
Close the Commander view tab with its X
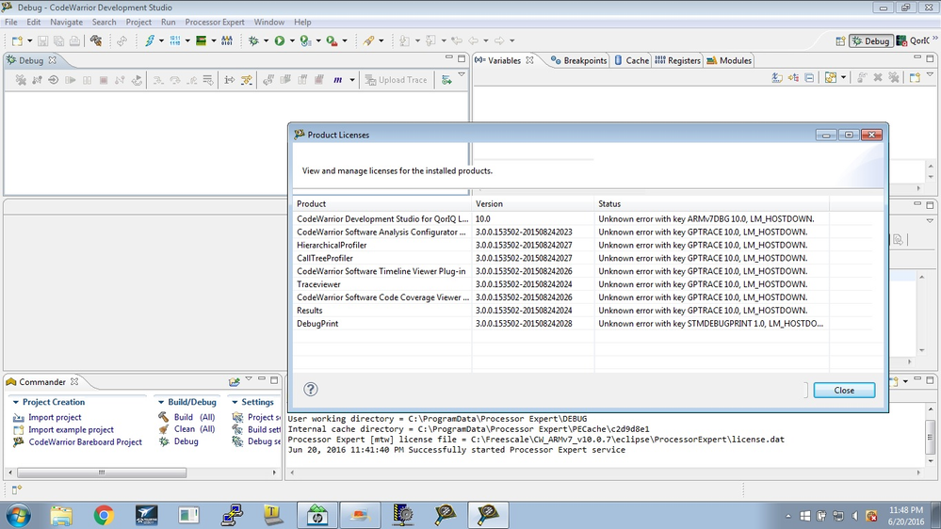[x=74, y=381]
